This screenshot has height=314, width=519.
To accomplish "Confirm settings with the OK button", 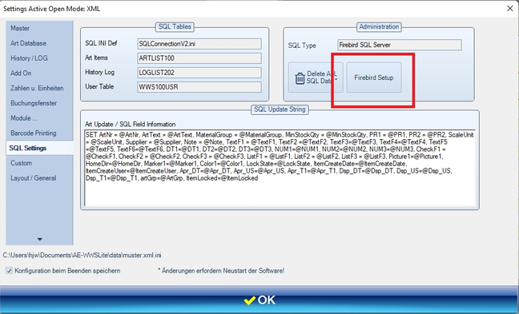I will point(259,300).
